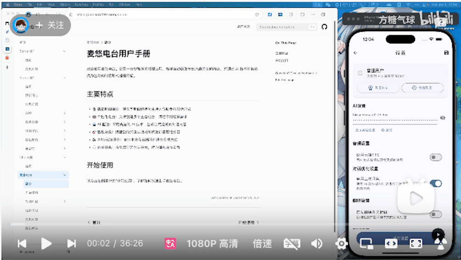Enter fullscreen mode icon
The height and width of the screenshot is (260, 461).
(416, 244)
